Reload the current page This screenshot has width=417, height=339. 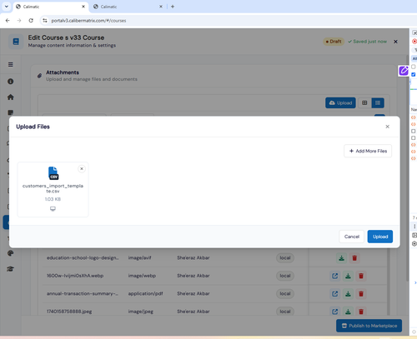(x=31, y=21)
